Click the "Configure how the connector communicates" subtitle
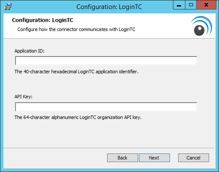This screenshot has width=219, height=172. pyautogui.click(x=76, y=29)
